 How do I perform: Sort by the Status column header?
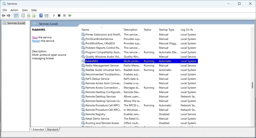(150, 30)
